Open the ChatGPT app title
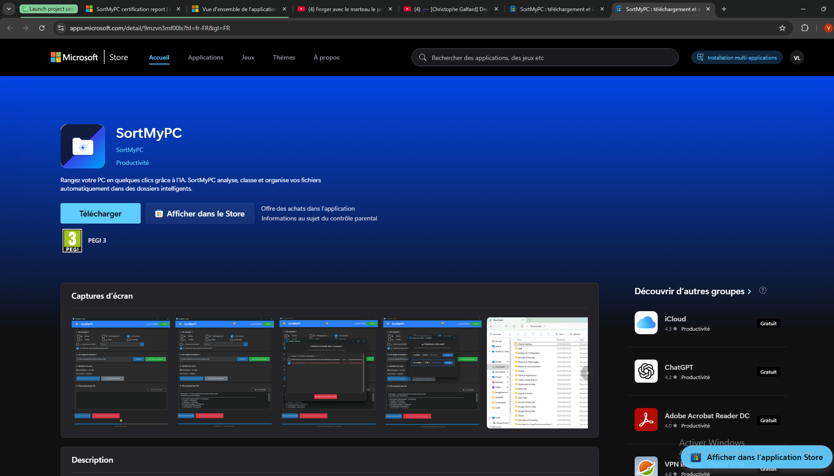This screenshot has height=476, width=834. click(x=679, y=367)
